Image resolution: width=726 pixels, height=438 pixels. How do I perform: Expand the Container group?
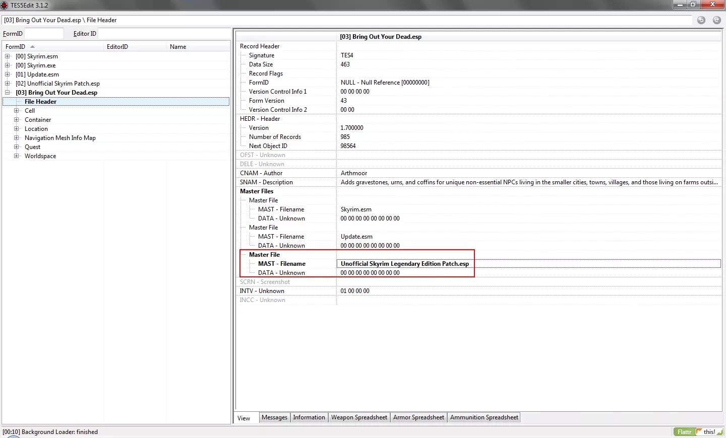point(17,120)
